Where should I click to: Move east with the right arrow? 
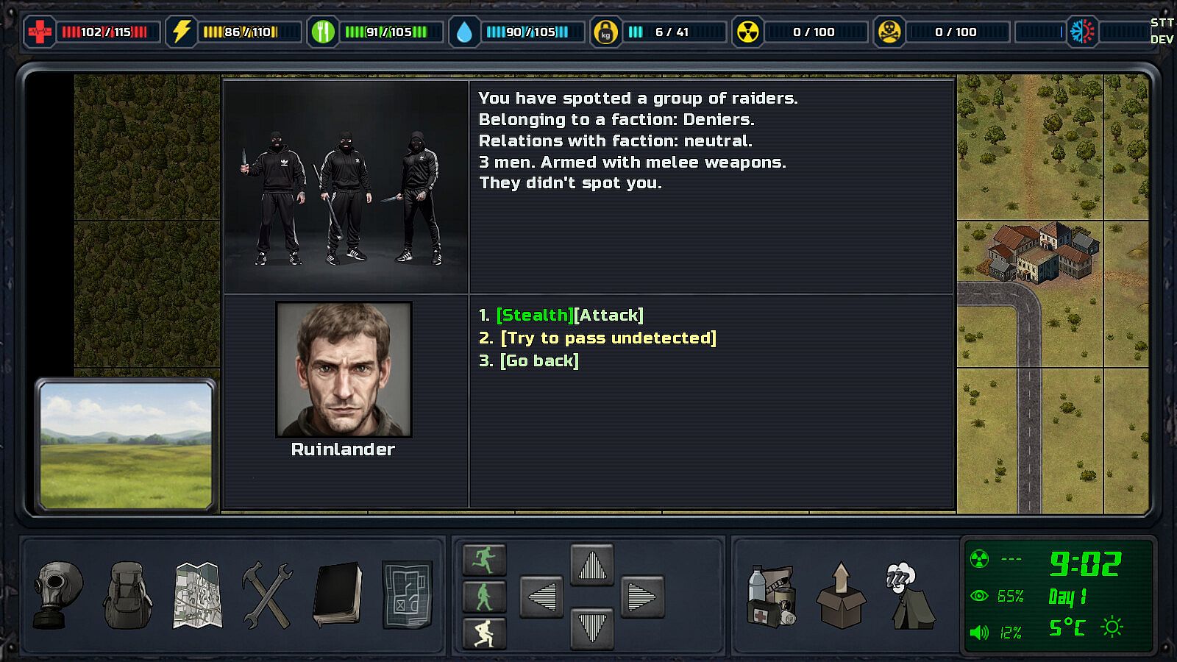point(642,597)
